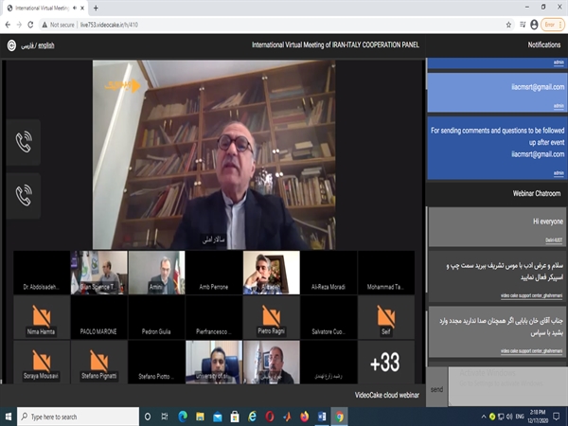The width and height of the screenshot is (568, 426).
Task: Click Nima Hamta's camera-off icon
Action: coord(42,316)
